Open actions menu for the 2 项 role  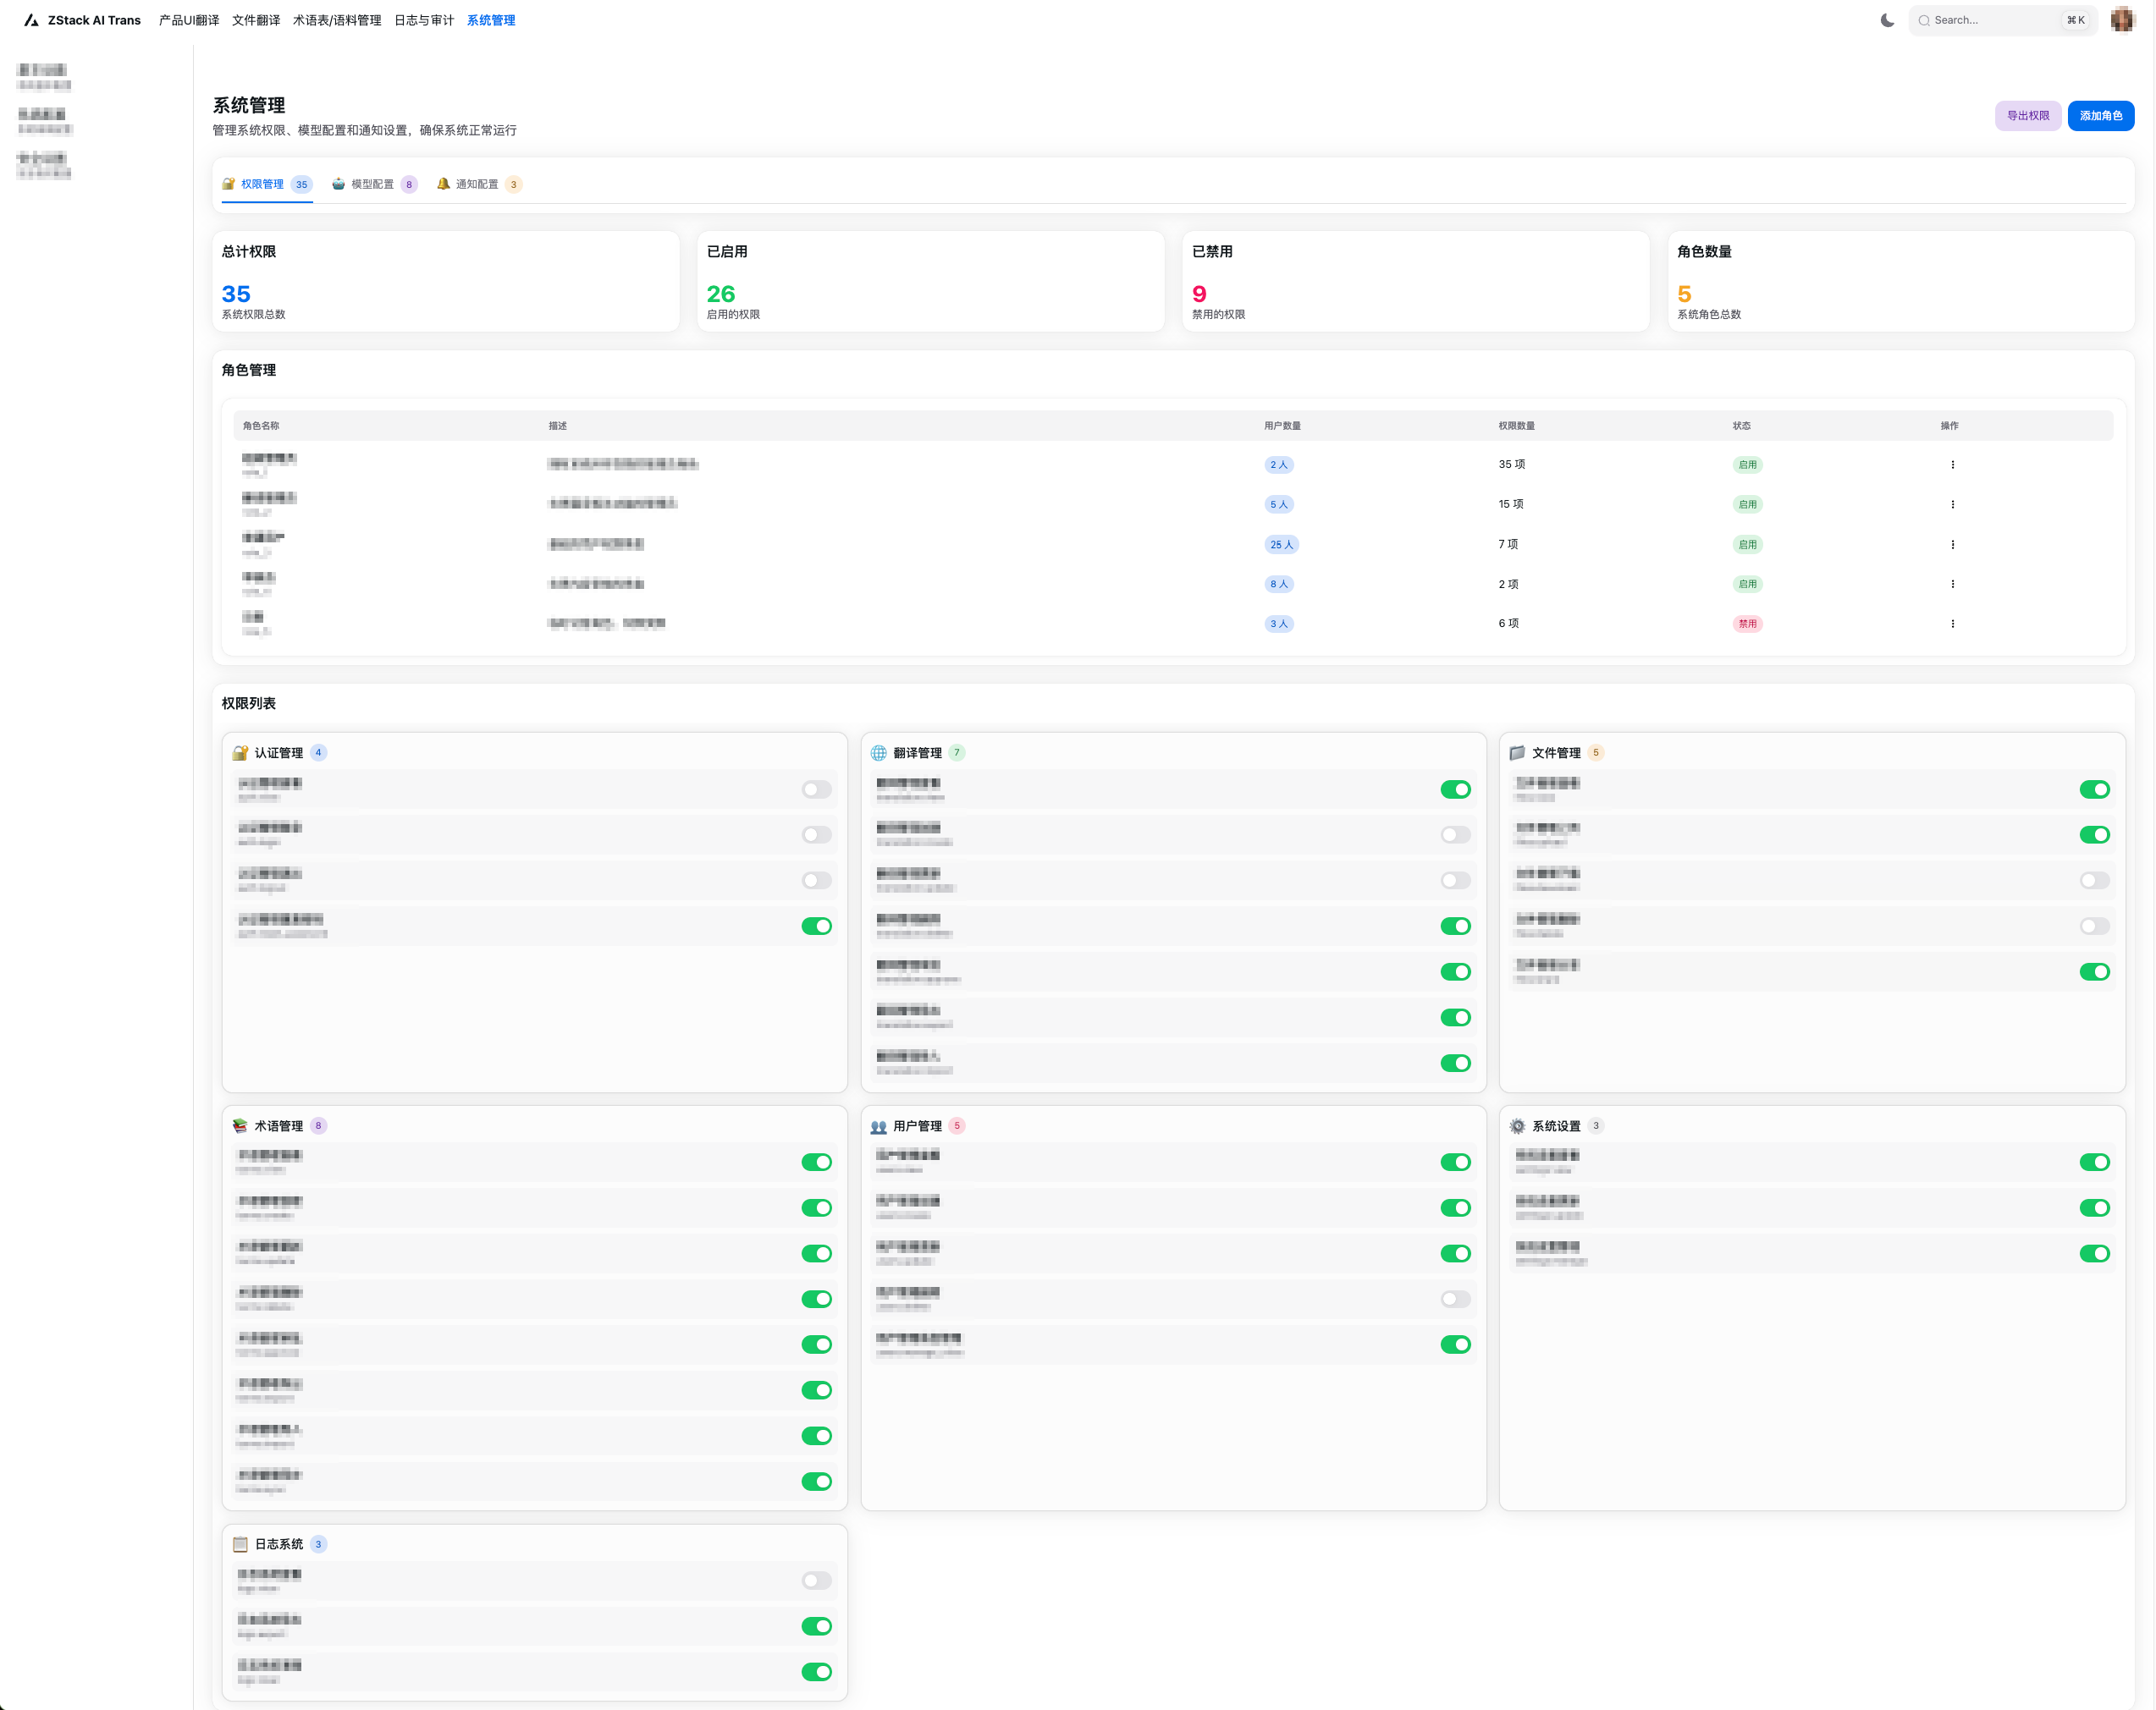tap(1952, 584)
